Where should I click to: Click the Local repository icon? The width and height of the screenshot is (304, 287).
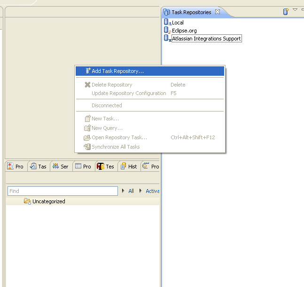point(167,22)
